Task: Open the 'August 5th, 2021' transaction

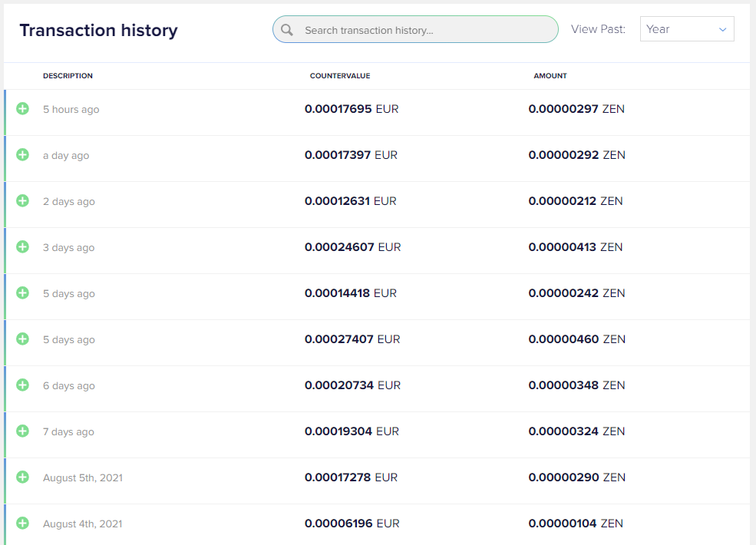Action: [x=83, y=478]
